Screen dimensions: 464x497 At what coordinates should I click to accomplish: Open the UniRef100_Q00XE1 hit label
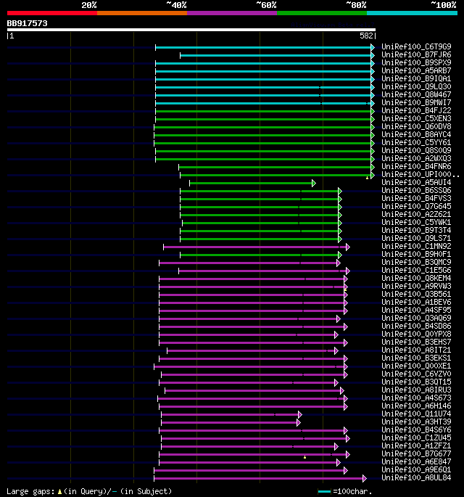416,366
